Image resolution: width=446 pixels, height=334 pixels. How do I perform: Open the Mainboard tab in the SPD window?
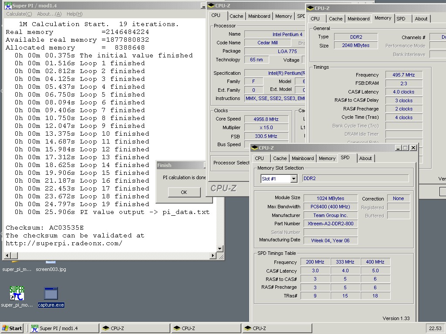[x=303, y=158]
